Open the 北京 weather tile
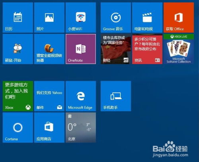This screenshot has width=199, height=162. coord(81,127)
